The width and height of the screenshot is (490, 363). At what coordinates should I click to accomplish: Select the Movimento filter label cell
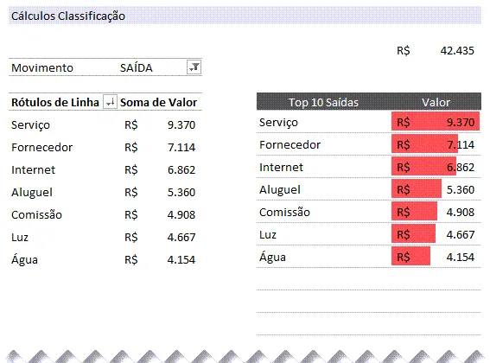click(42, 68)
